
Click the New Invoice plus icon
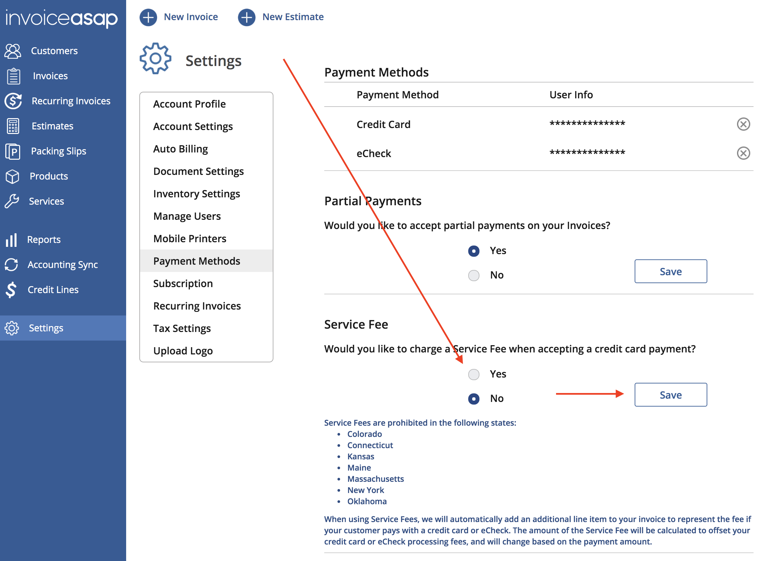pos(148,17)
